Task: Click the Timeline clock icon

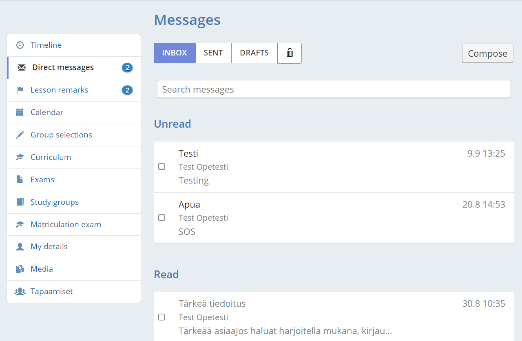Action: point(20,45)
